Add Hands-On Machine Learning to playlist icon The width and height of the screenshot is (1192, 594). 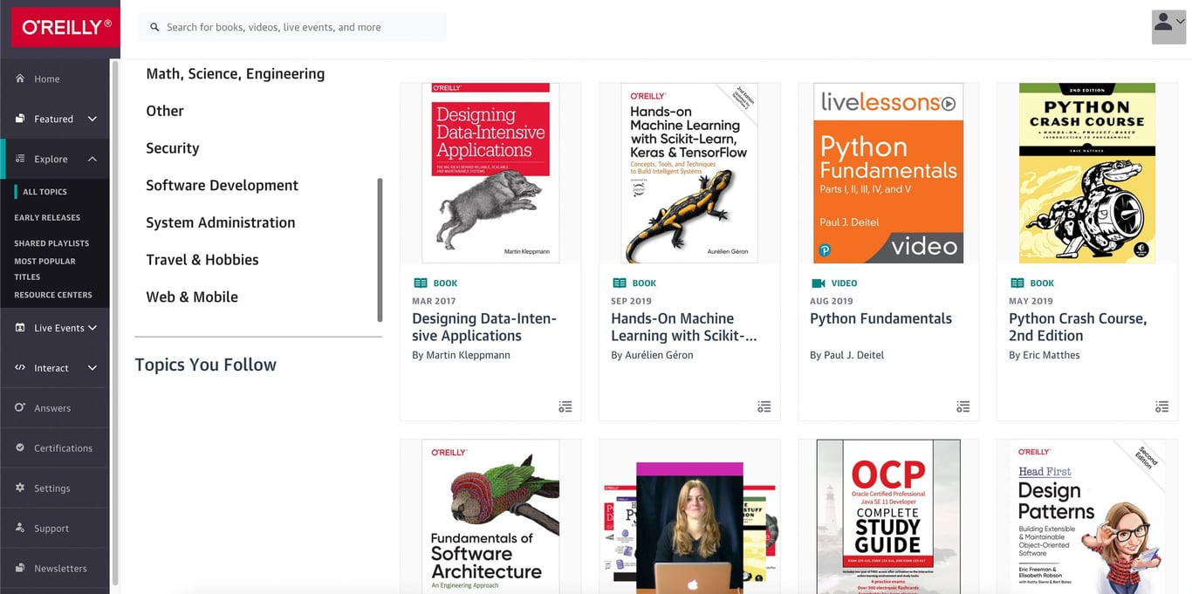[x=764, y=406]
